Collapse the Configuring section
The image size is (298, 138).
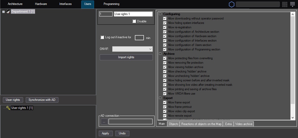pos(160,14)
